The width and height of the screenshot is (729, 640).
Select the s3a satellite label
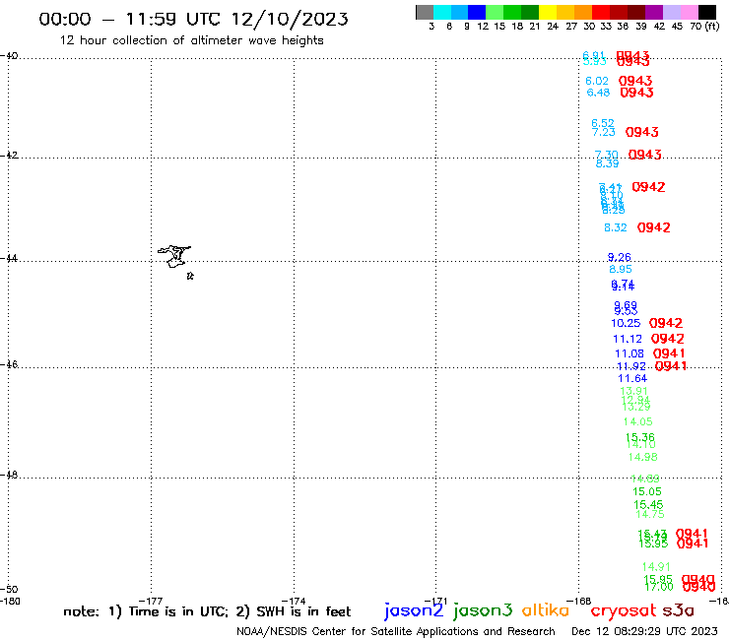click(x=678, y=610)
